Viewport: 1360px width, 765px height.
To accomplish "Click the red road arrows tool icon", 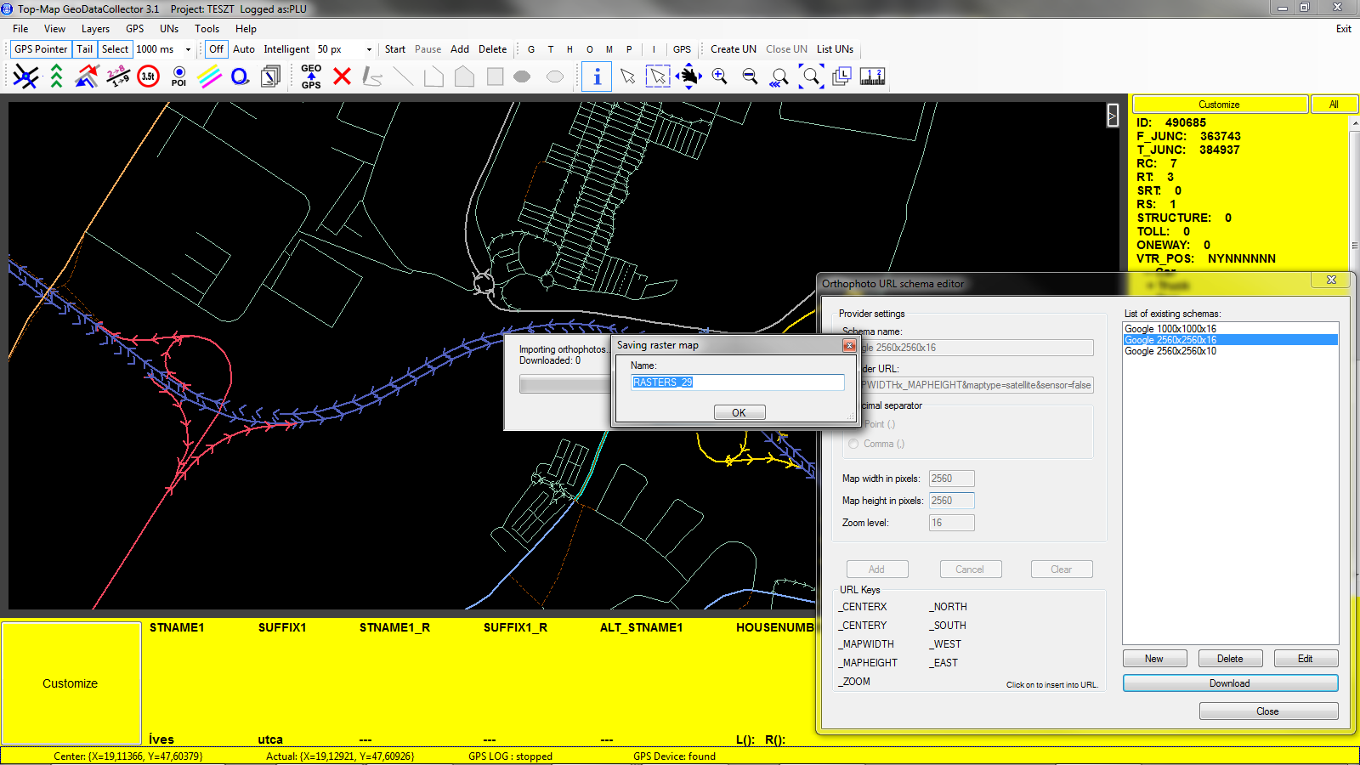I will (x=87, y=76).
